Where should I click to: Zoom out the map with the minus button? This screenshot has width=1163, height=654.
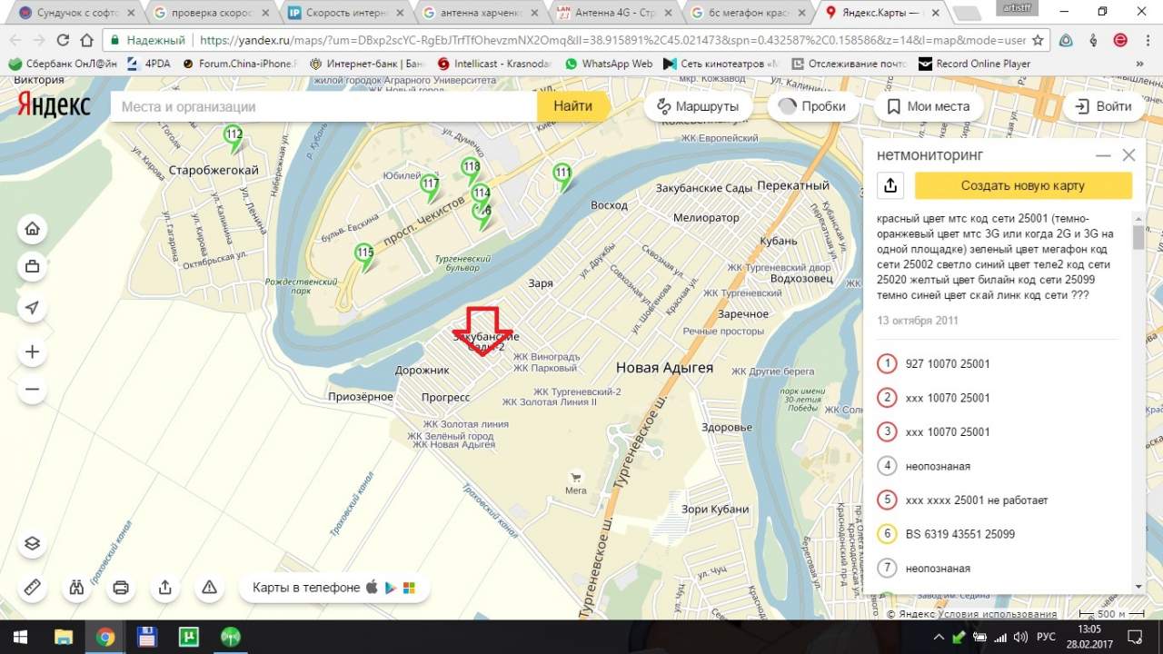(x=33, y=390)
